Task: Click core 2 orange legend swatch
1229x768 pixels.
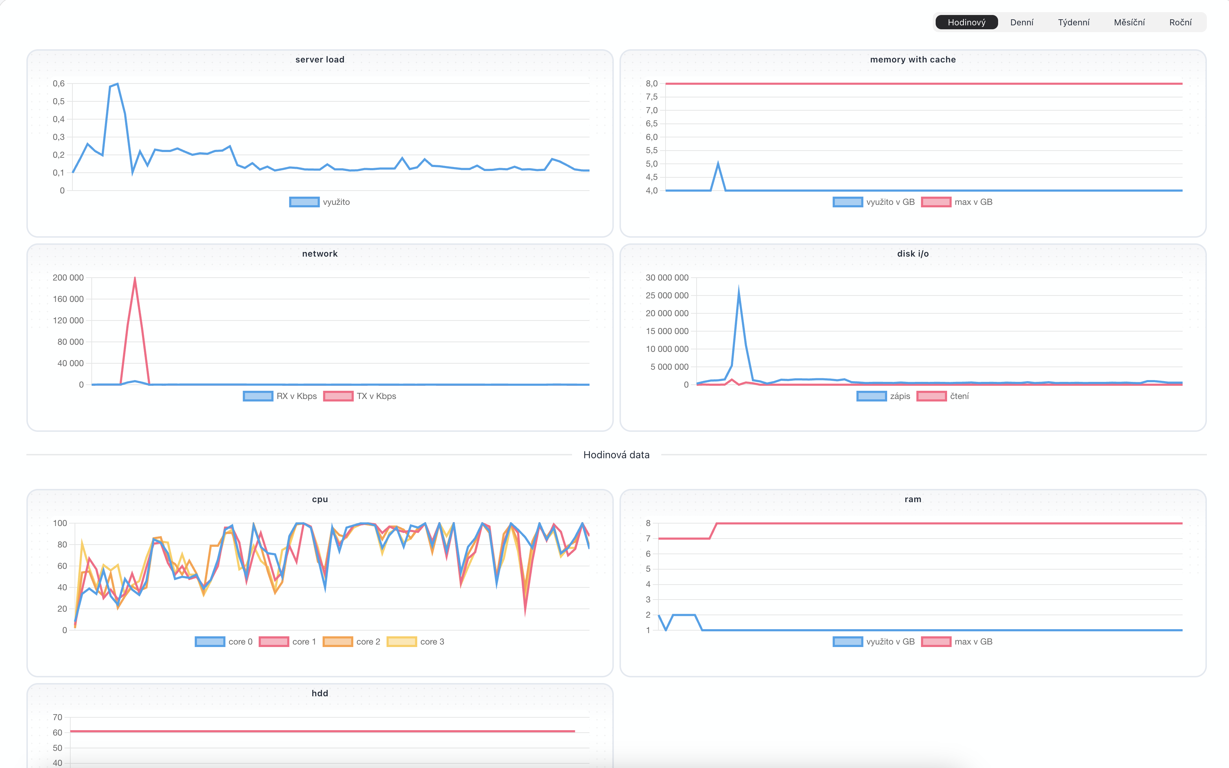Action: tap(338, 642)
